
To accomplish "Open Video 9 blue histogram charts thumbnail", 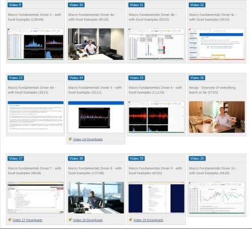I will tap(36, 44).
